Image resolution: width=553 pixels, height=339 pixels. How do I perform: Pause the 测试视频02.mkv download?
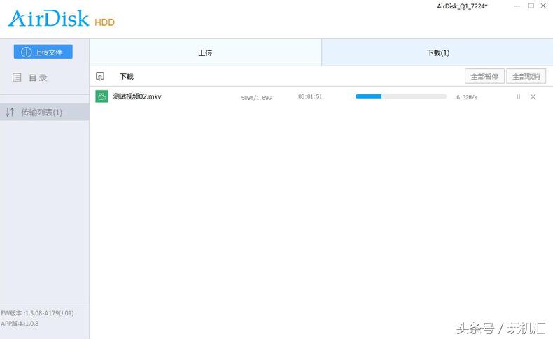518,96
